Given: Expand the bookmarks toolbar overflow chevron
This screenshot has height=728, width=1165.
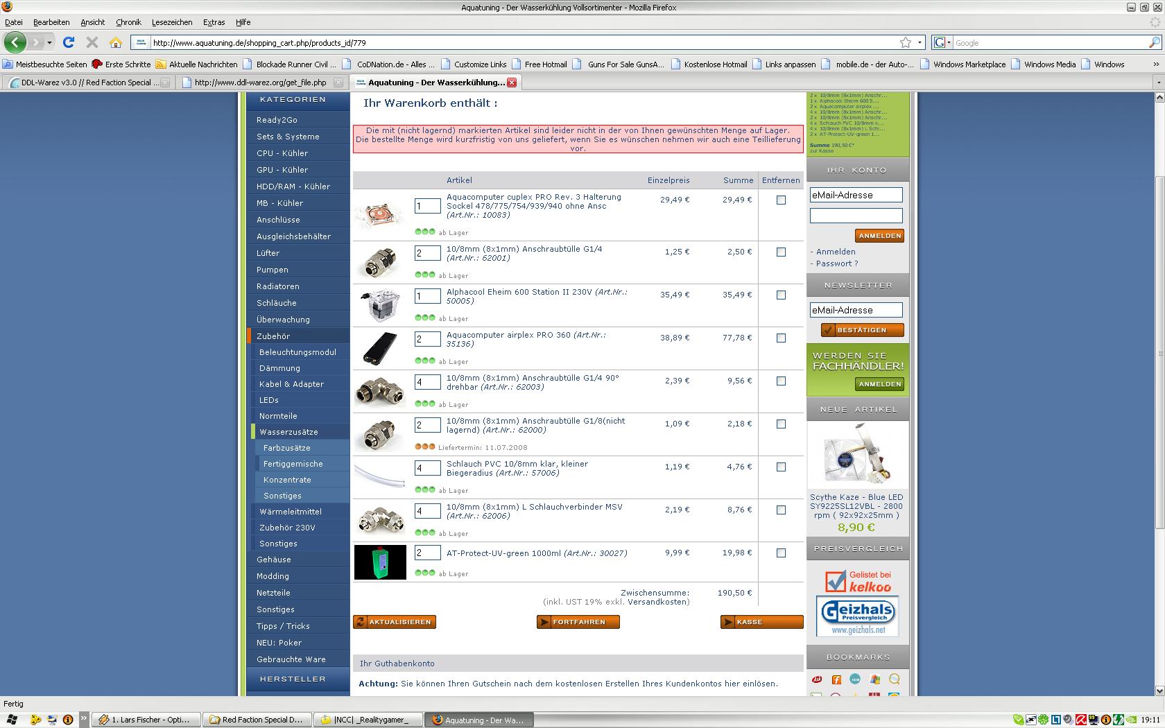Looking at the screenshot, I should (x=1156, y=64).
